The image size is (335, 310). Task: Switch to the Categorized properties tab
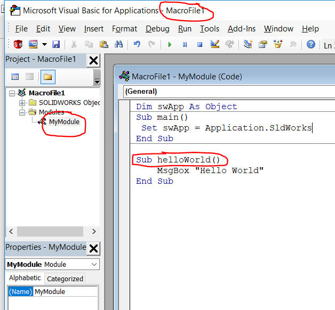tap(65, 279)
